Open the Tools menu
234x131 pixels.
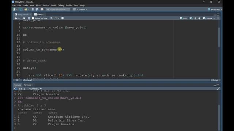(76, 5)
